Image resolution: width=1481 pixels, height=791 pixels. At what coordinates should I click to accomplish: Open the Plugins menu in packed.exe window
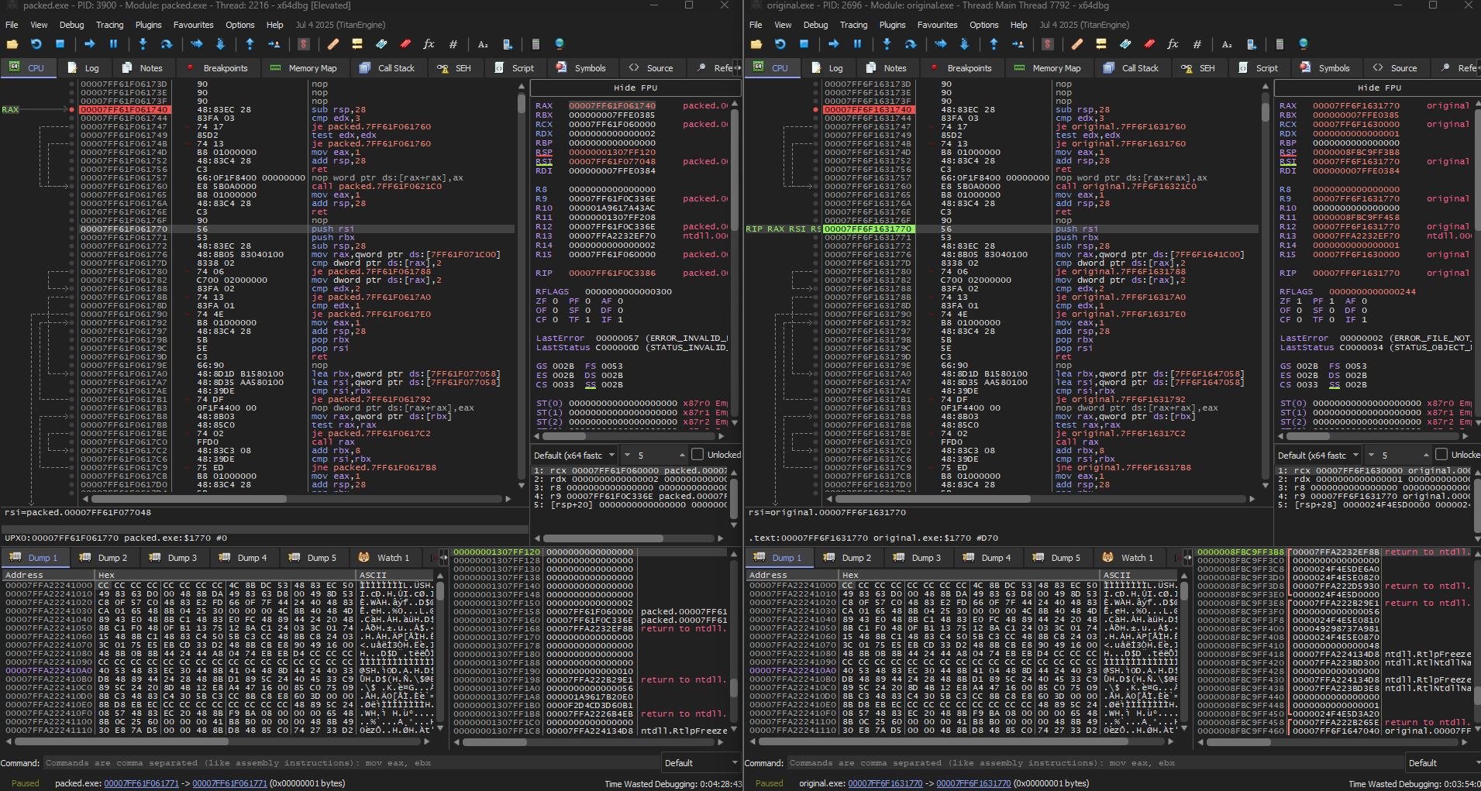(x=148, y=25)
